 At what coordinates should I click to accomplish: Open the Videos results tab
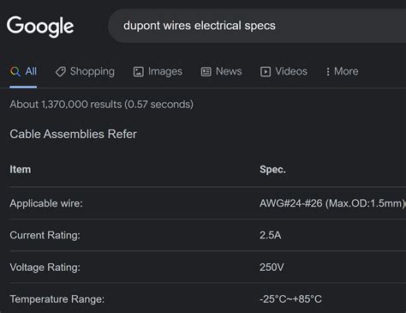(284, 71)
